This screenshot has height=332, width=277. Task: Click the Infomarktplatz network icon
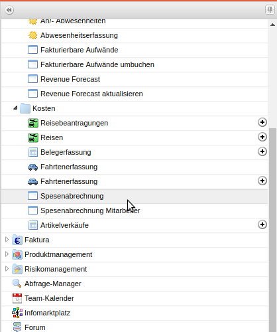click(17, 313)
